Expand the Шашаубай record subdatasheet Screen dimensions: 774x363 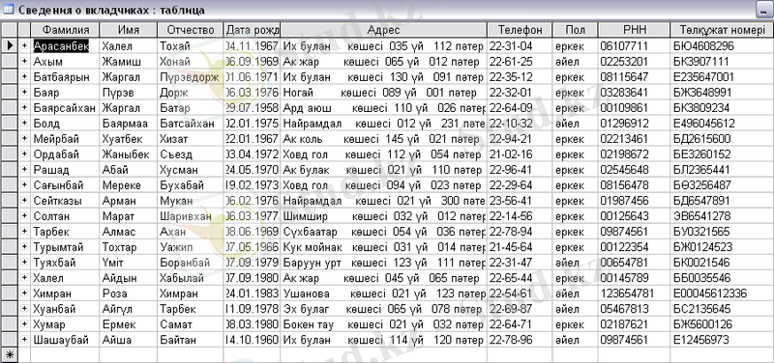pyautogui.click(x=25, y=340)
